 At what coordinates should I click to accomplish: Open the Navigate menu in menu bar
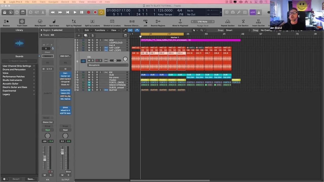[53, 2]
